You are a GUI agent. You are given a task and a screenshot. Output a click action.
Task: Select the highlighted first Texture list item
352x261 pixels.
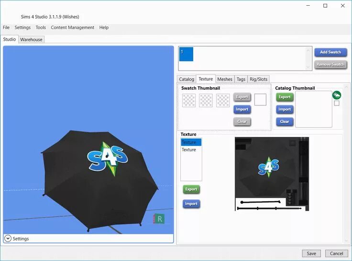pos(191,142)
